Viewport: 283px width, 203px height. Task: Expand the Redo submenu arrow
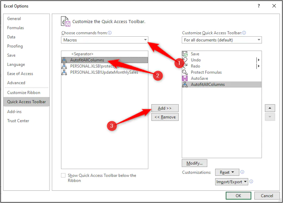tap(259, 66)
